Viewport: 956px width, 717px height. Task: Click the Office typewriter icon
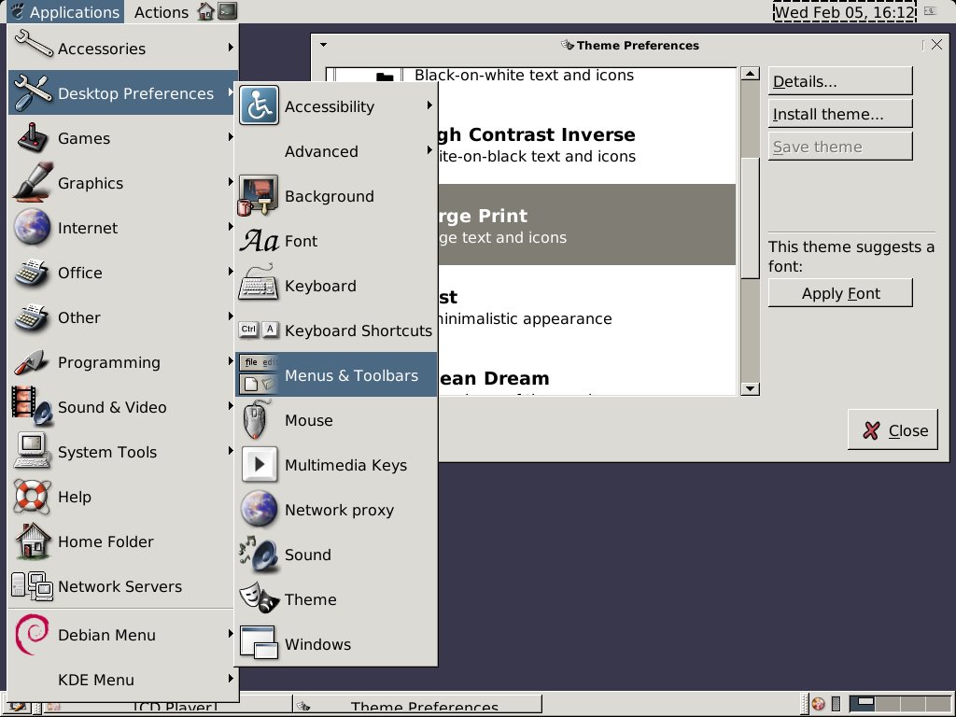pyautogui.click(x=32, y=273)
